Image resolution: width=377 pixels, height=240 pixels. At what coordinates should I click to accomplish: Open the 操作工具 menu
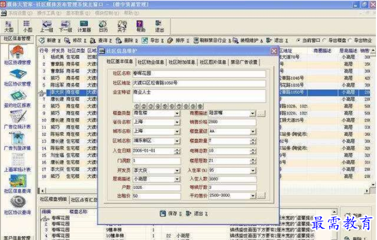(x=49, y=13)
